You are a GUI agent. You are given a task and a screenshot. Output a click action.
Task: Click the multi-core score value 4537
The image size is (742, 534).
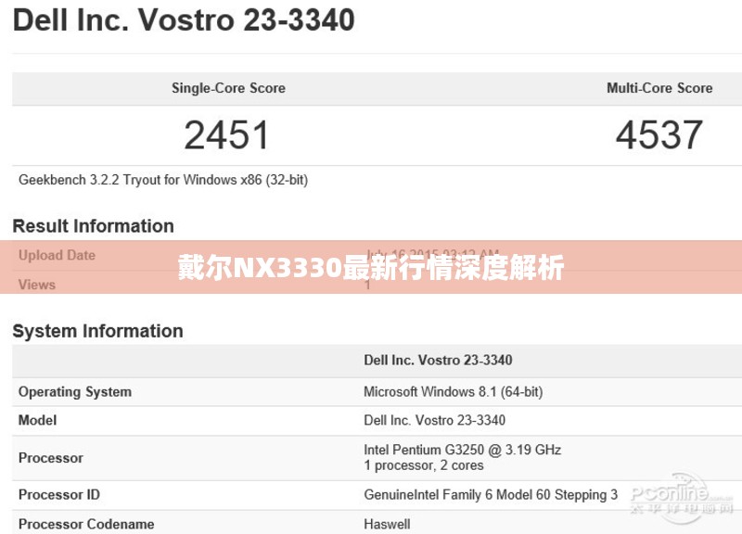[x=659, y=135]
